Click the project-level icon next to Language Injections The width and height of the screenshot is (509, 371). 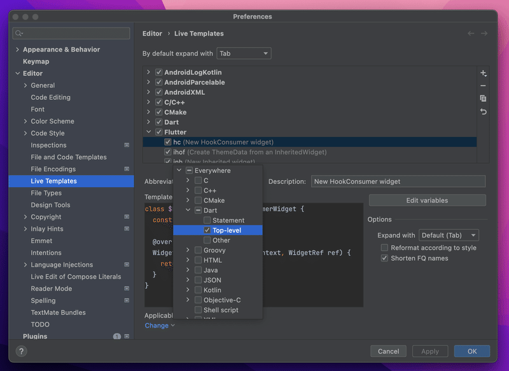127,265
